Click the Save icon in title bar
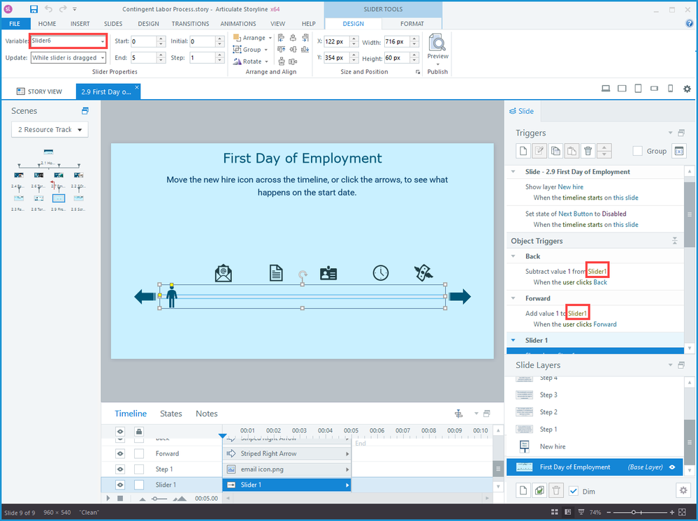The height and width of the screenshot is (521, 698). coord(34,10)
